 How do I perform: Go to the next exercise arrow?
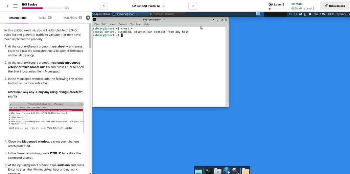(193, 6)
